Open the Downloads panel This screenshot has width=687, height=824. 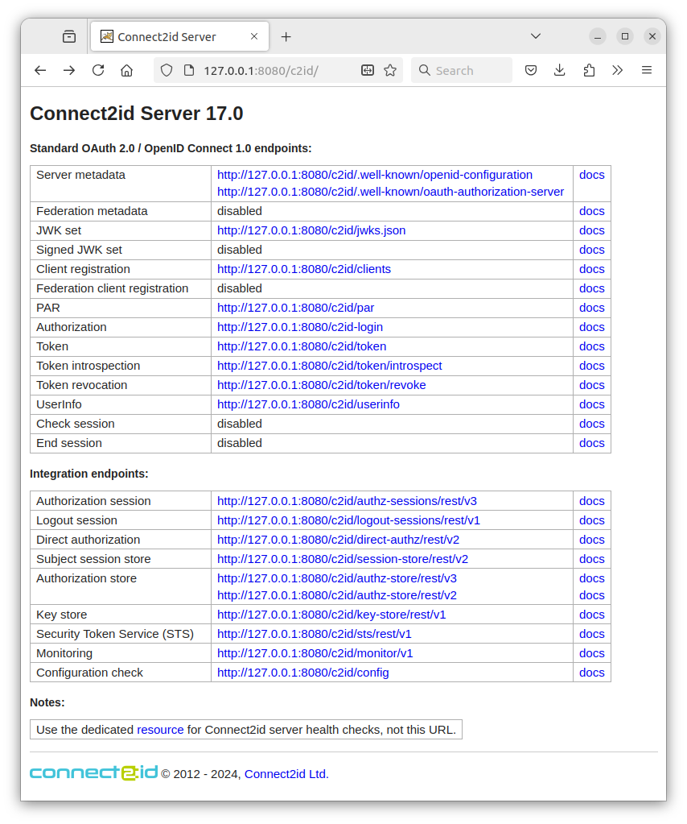(x=560, y=70)
